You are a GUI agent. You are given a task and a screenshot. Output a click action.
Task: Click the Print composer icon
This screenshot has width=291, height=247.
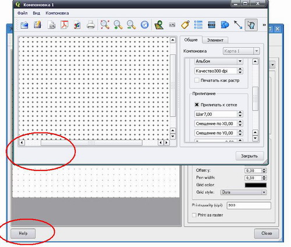(91, 25)
